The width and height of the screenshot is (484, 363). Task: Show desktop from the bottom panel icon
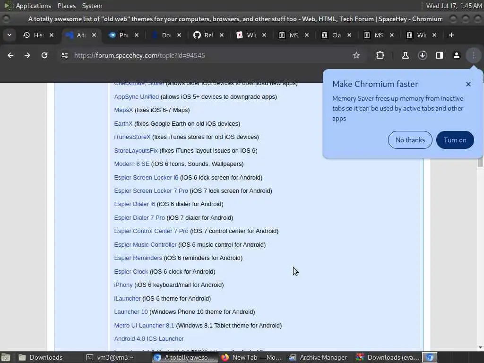coord(6,357)
